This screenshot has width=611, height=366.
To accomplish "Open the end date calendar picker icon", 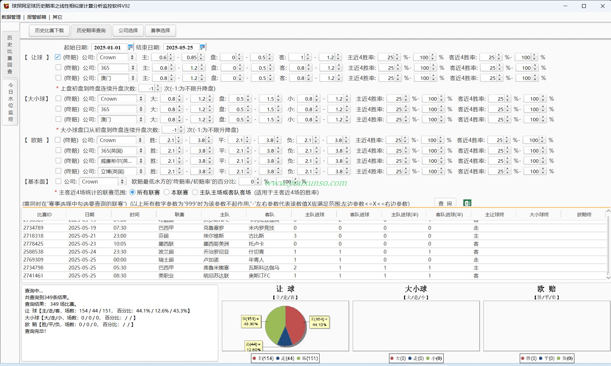I will pyautogui.click(x=202, y=47).
